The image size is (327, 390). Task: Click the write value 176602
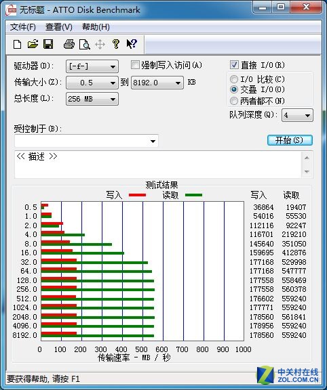[261, 299]
